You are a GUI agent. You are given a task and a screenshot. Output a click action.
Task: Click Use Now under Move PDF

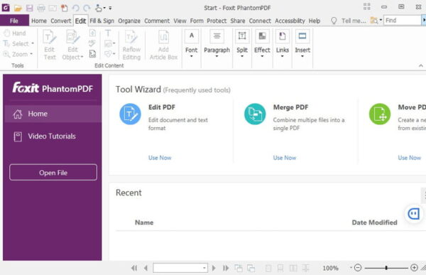point(409,158)
